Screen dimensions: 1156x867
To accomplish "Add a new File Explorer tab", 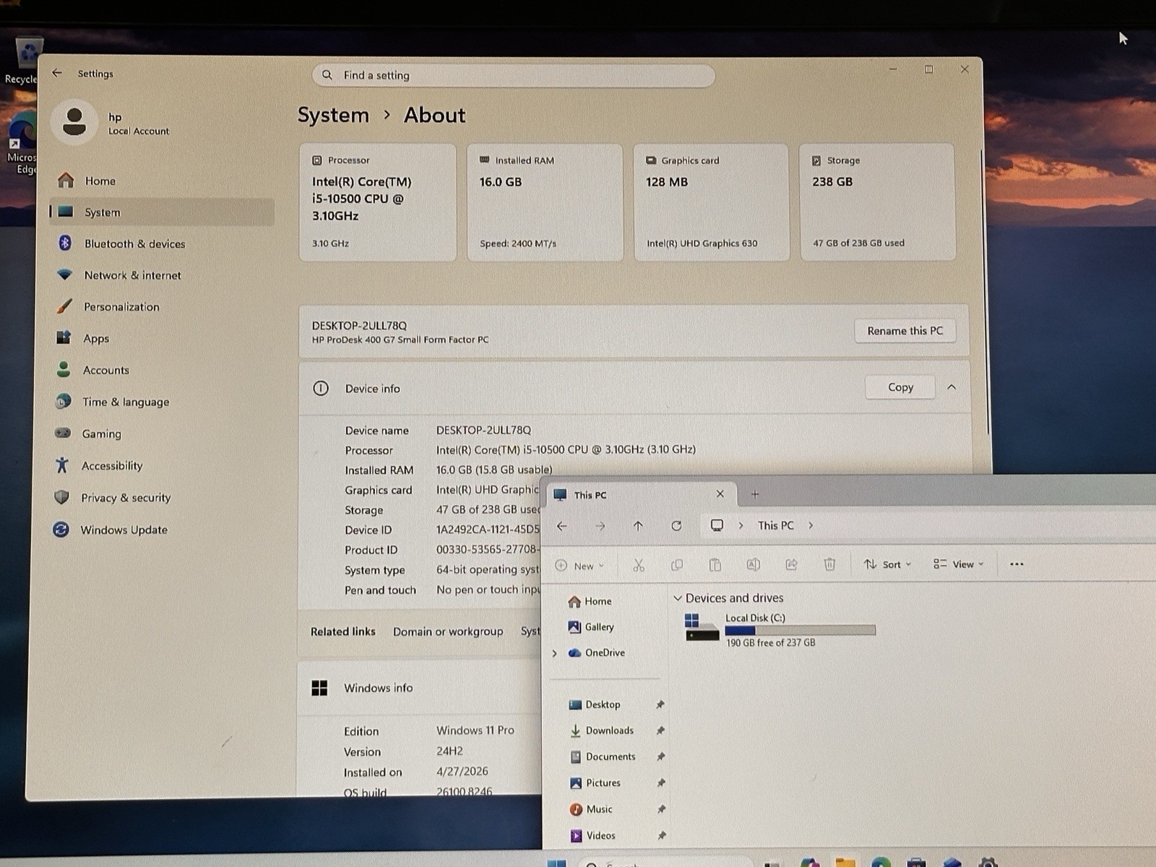I will 755,494.
